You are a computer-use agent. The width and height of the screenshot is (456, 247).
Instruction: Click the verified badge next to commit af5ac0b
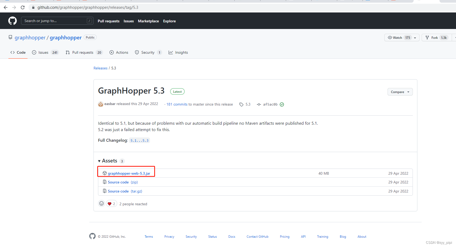click(x=282, y=104)
